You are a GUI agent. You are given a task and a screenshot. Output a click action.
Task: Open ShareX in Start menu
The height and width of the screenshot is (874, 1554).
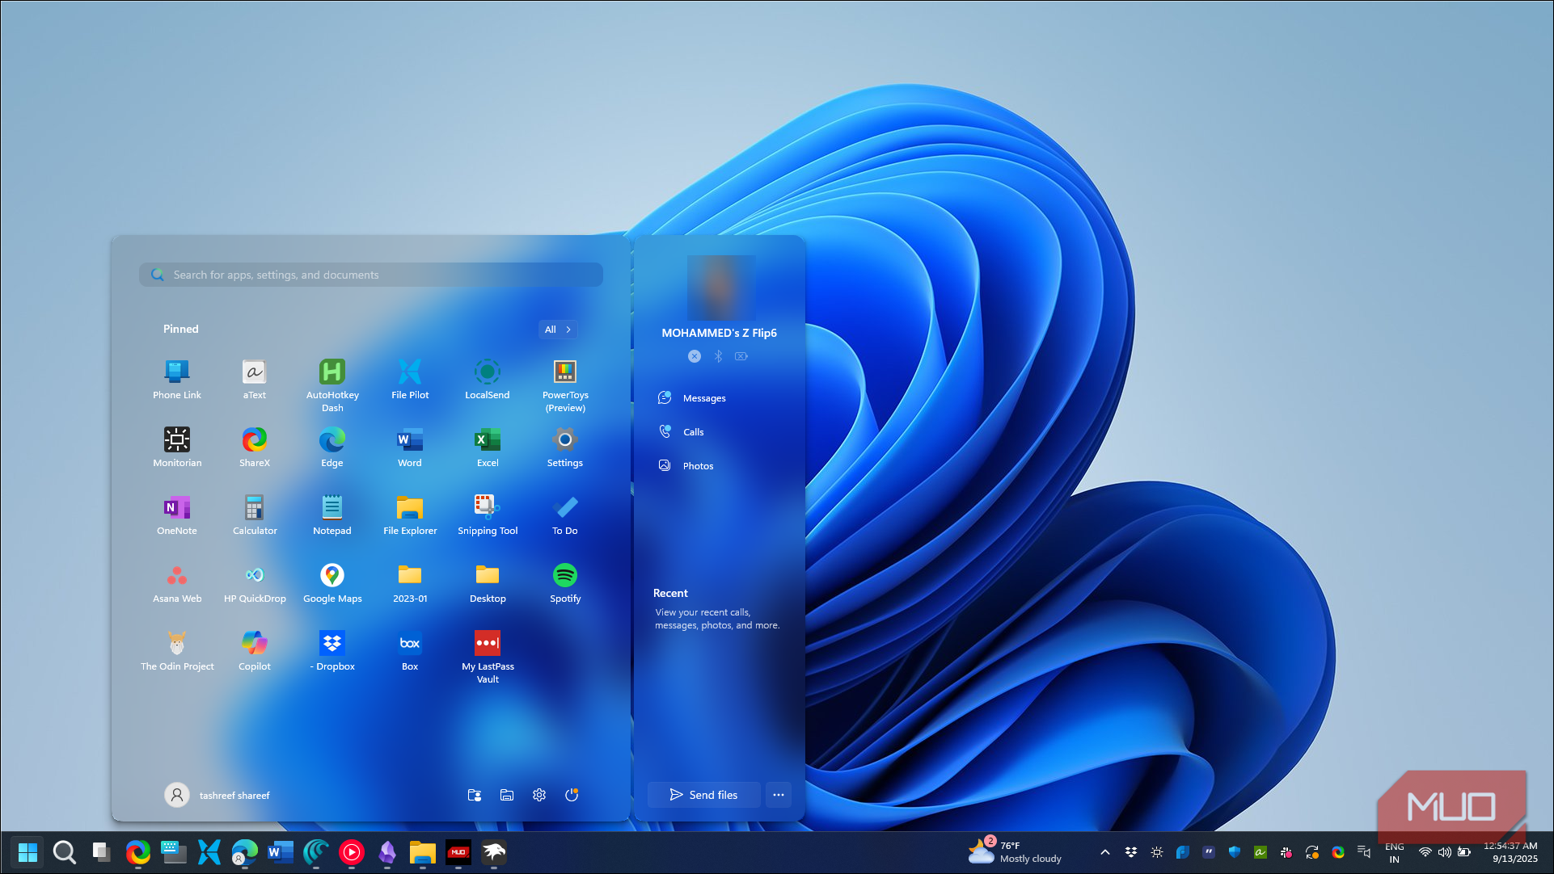[x=255, y=448]
